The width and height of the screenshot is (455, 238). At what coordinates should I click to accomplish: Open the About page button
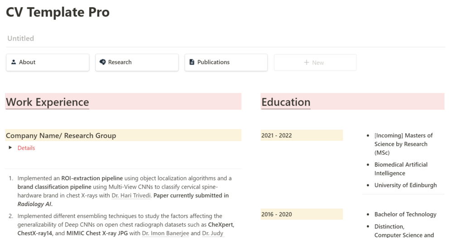point(48,62)
